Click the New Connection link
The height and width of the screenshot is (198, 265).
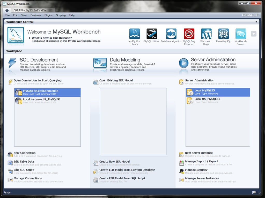25,153
